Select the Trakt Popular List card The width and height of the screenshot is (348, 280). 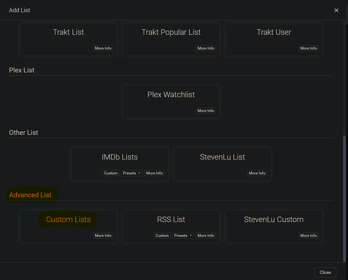tap(171, 39)
